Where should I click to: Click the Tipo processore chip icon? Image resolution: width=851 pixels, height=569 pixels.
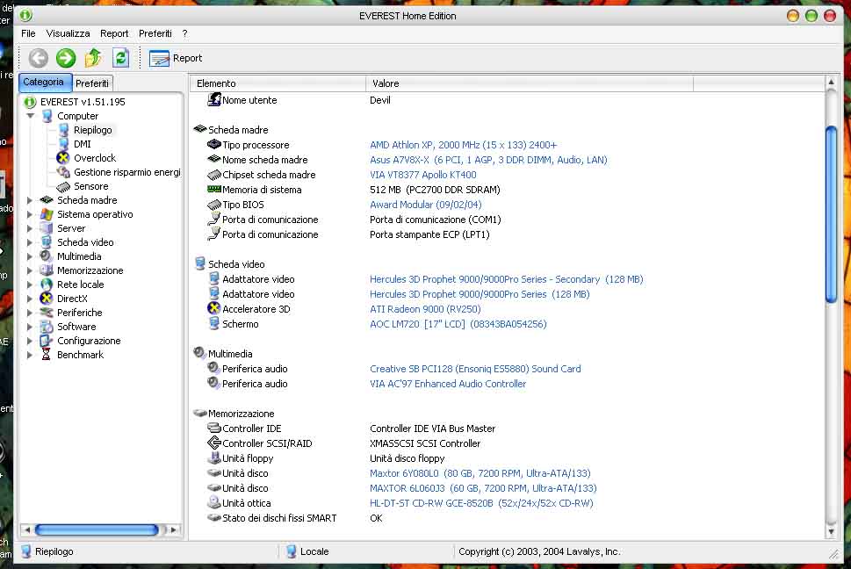213,144
